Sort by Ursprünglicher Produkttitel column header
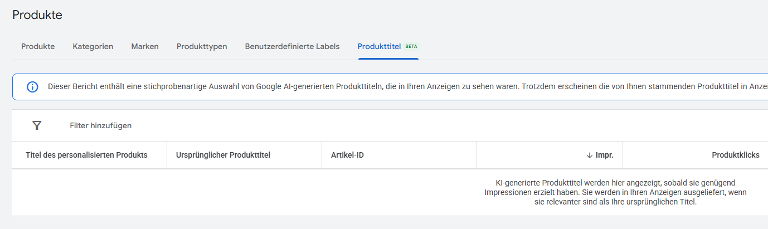 pos(223,155)
